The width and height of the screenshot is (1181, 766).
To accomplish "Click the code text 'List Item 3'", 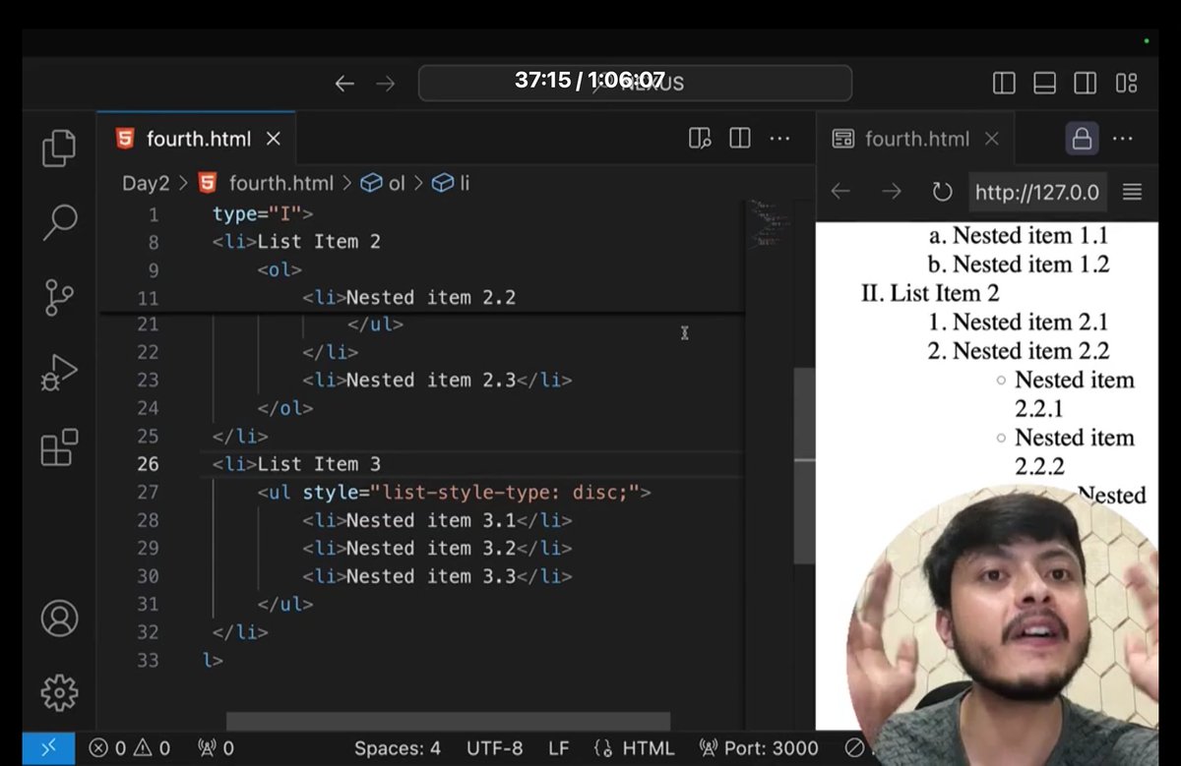I will click(x=319, y=464).
